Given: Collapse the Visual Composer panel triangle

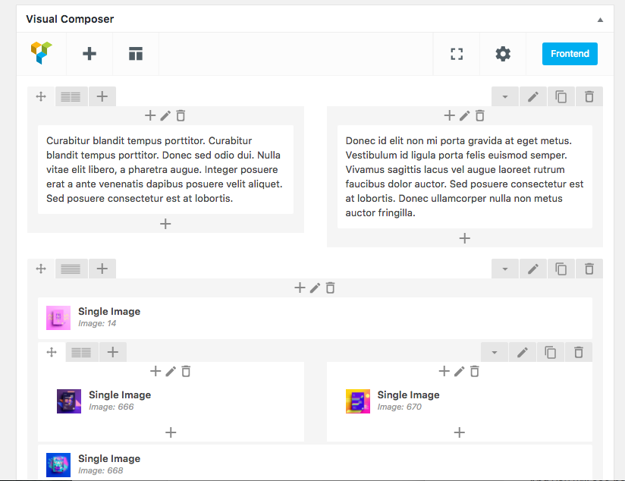Looking at the screenshot, I should pos(601,20).
